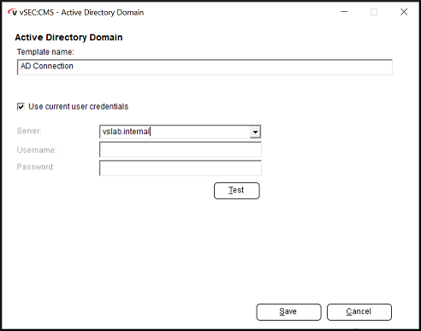Click the Save button
Screen dimensions: 421x331
pos(288,312)
